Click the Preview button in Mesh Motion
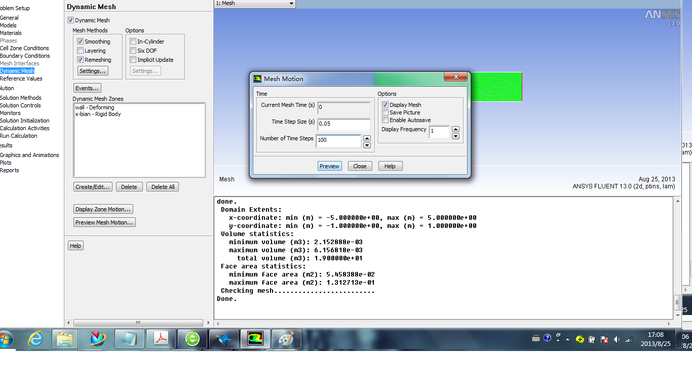The image size is (692, 389). (x=329, y=166)
